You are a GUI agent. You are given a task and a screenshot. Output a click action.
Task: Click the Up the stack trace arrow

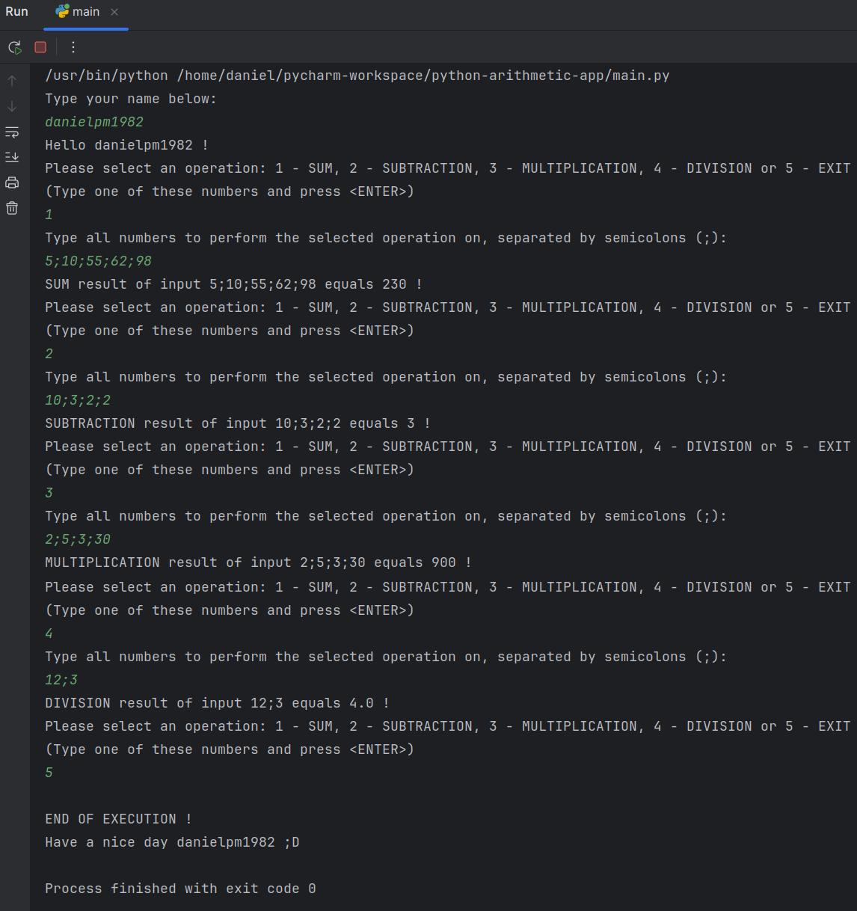click(12, 81)
